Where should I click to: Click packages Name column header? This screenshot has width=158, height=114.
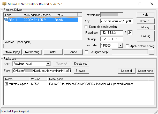[16, 79]
